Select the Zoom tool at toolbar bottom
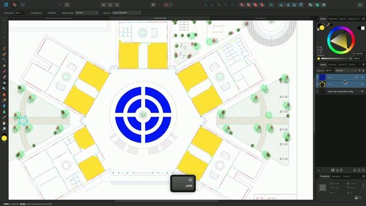Image resolution: width=366 pixels, height=206 pixels. [x=4, y=129]
